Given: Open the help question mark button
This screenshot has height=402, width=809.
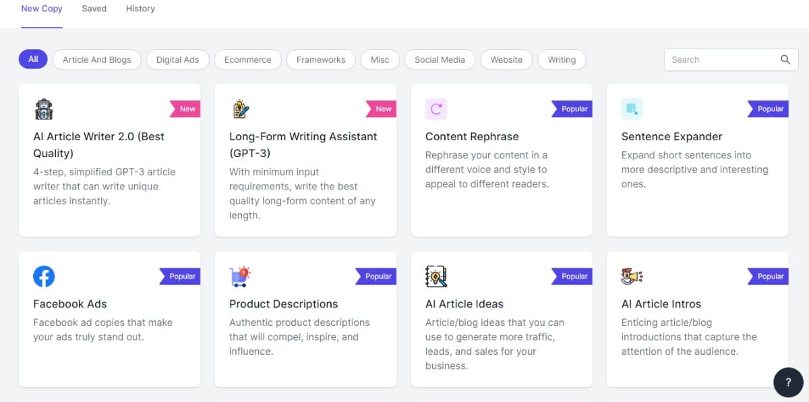Looking at the screenshot, I should point(788,382).
